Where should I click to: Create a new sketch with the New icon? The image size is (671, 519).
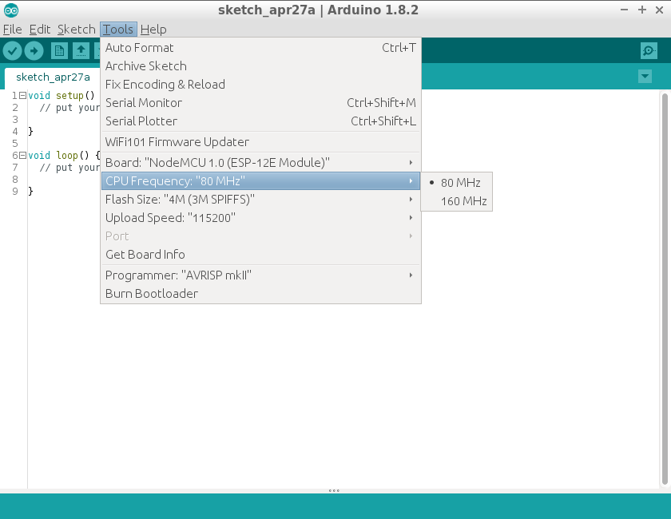pyautogui.click(x=59, y=51)
